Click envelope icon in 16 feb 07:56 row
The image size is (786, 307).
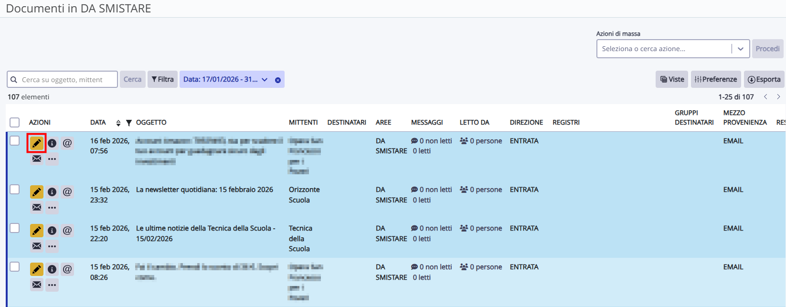pos(37,159)
